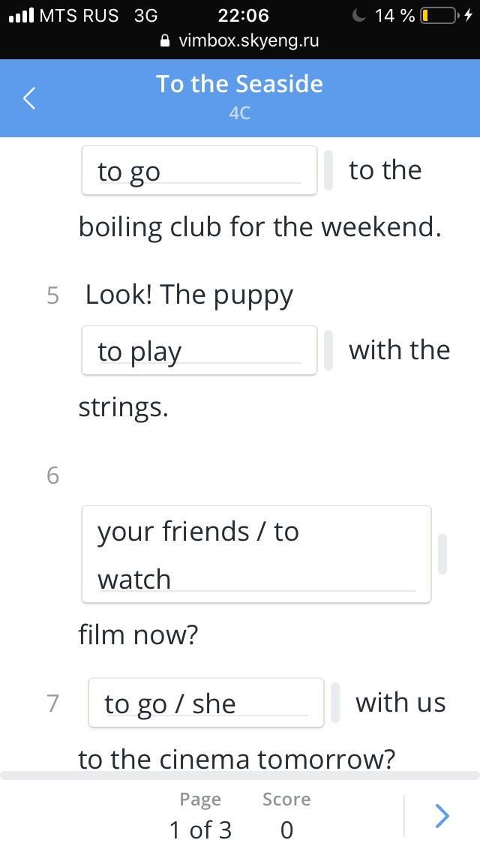Screen dimensions: 480x852
Task: Tap the battery icon in status bar
Action: pos(439,15)
